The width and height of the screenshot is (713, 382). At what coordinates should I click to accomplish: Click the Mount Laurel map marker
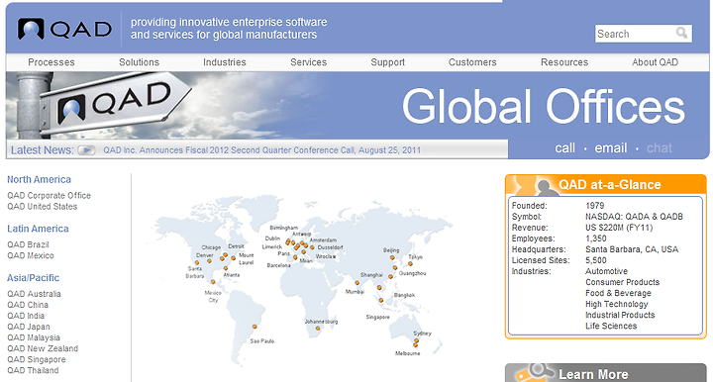coord(234,258)
